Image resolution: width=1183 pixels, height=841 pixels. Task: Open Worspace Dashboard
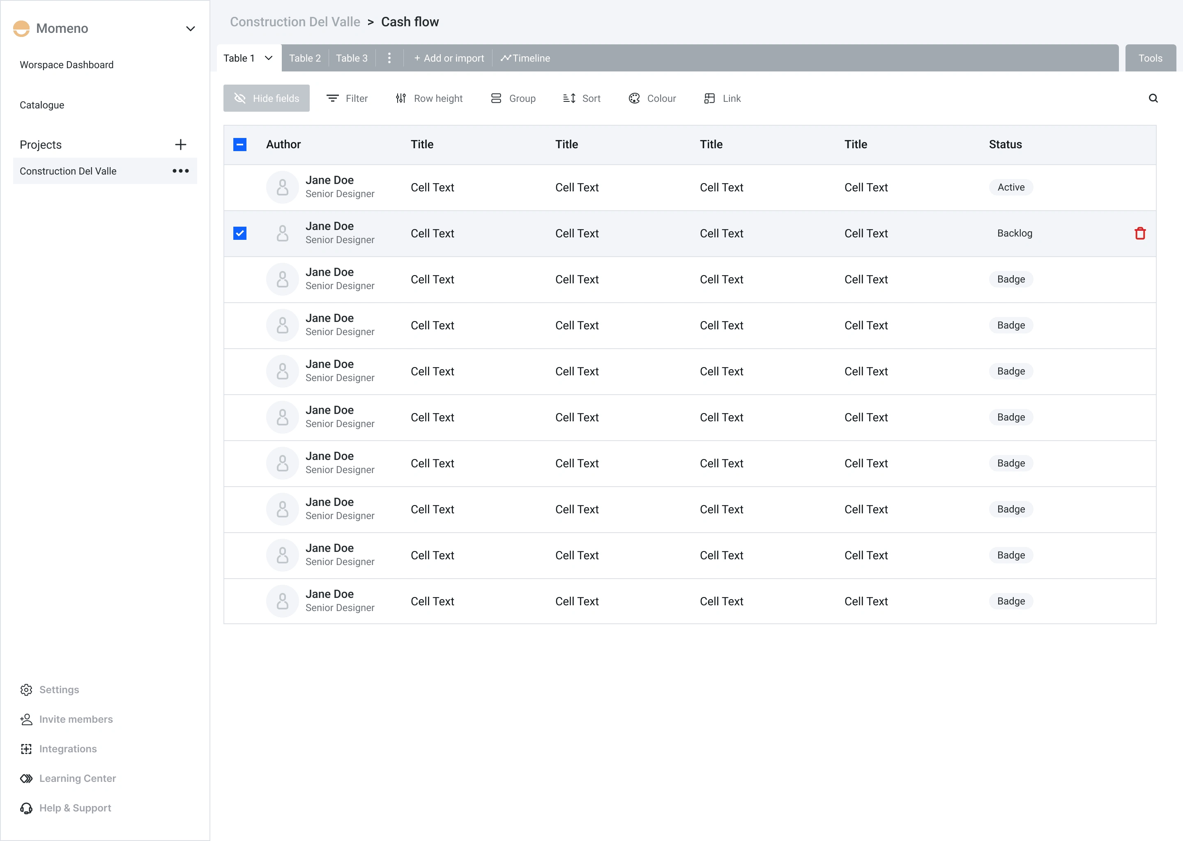(x=66, y=65)
